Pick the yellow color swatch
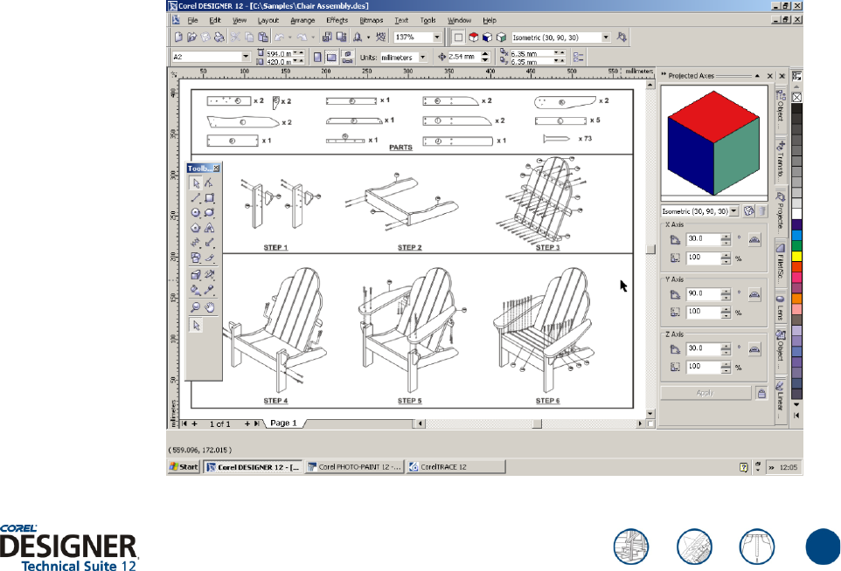 (797, 256)
